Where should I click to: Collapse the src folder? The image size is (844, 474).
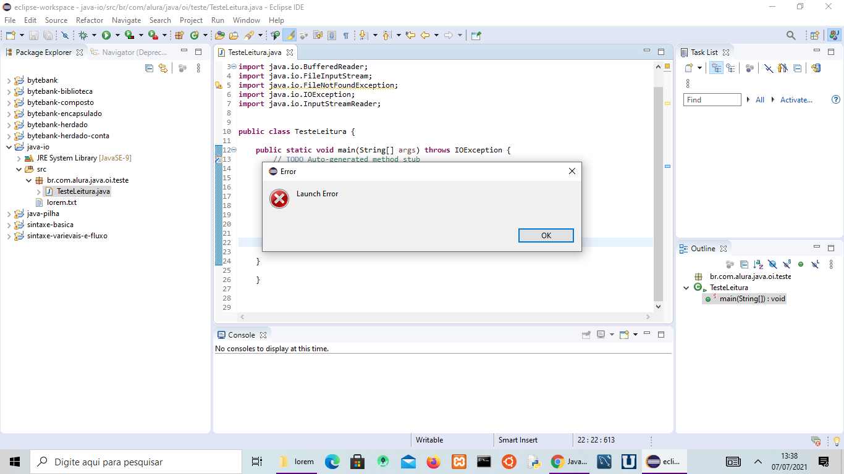[x=19, y=169]
